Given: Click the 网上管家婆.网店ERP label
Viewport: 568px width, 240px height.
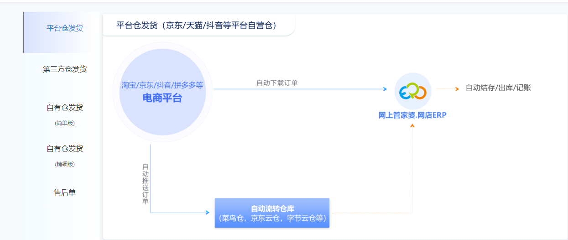Looking at the screenshot, I should 412,115.
